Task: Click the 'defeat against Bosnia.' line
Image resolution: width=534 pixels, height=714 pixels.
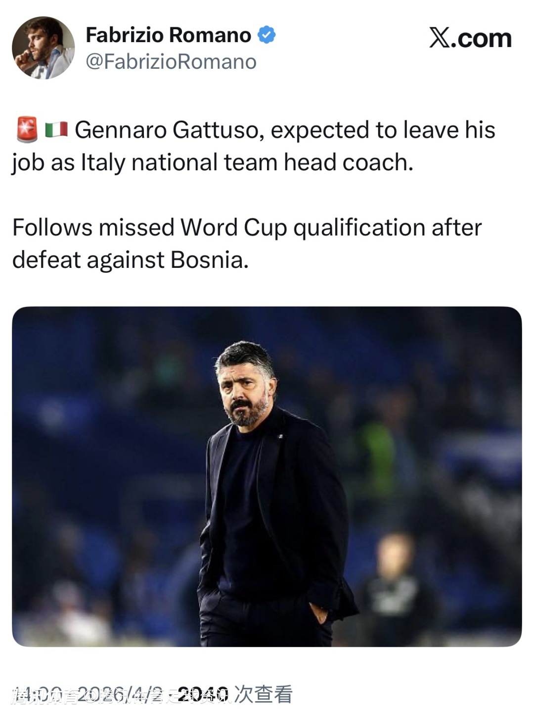Action: [x=130, y=260]
